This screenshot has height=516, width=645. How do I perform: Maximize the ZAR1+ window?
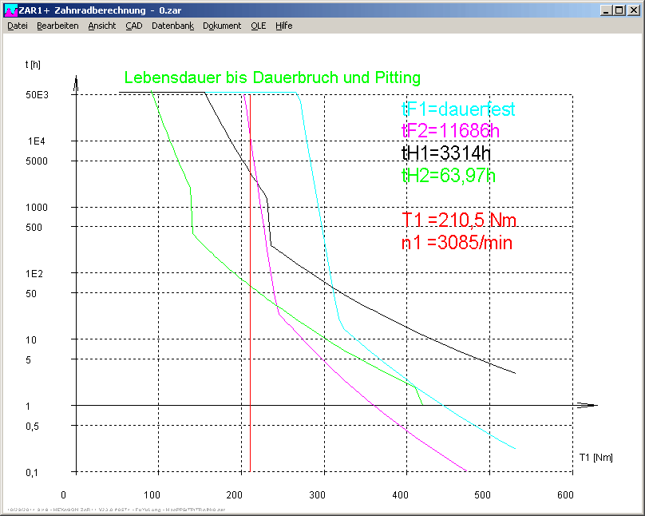[x=620, y=10]
